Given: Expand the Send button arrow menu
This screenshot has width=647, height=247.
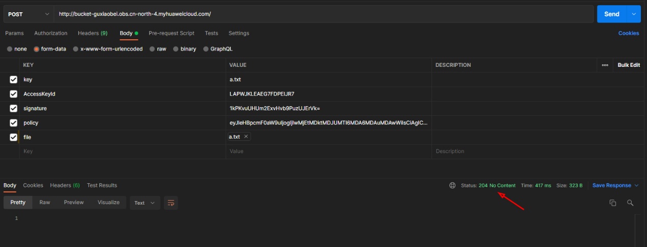Looking at the screenshot, I should pos(634,14).
